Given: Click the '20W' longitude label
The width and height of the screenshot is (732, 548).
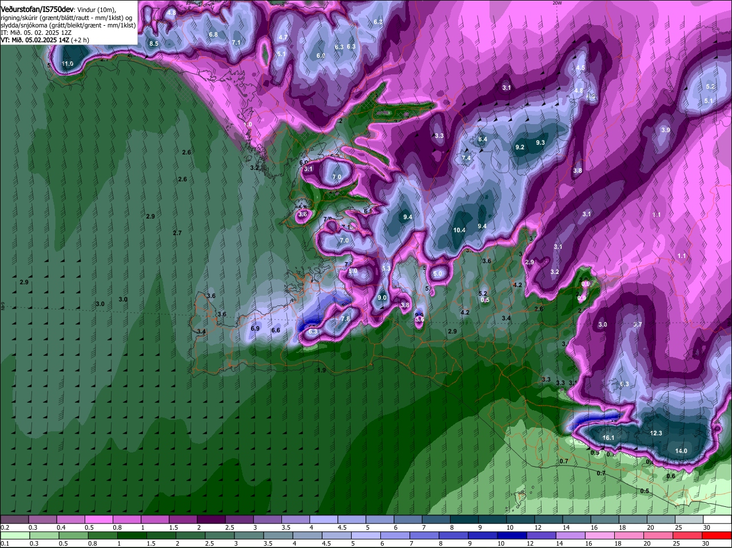Looking at the screenshot, I should tap(557, 3).
